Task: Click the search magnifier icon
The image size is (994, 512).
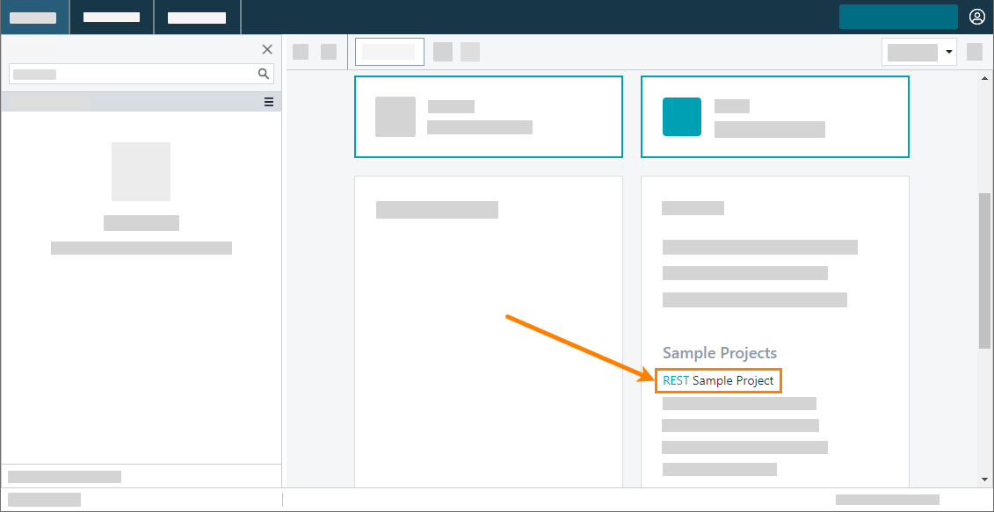Action: tap(264, 74)
